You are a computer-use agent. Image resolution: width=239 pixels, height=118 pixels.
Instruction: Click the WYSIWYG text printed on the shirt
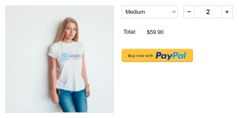tap(75, 56)
